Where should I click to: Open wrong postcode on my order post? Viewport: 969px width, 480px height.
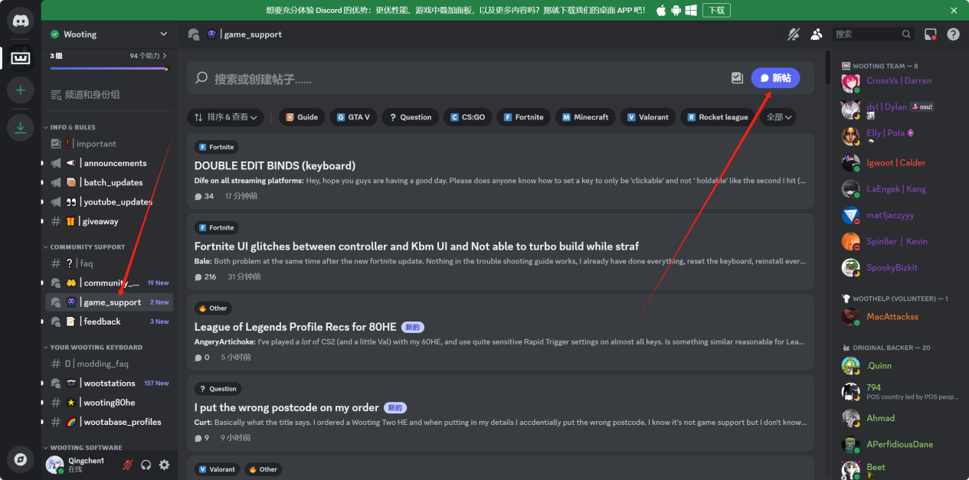(500, 412)
